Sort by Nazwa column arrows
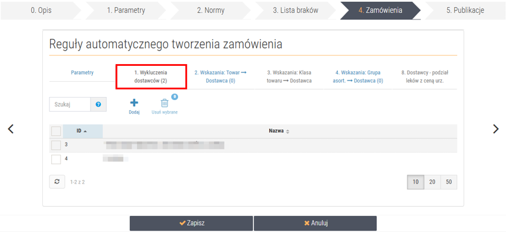The width and height of the screenshot is (506, 233). coord(288,131)
